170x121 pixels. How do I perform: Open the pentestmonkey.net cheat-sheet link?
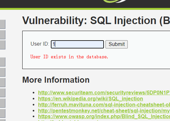click(x=104, y=111)
